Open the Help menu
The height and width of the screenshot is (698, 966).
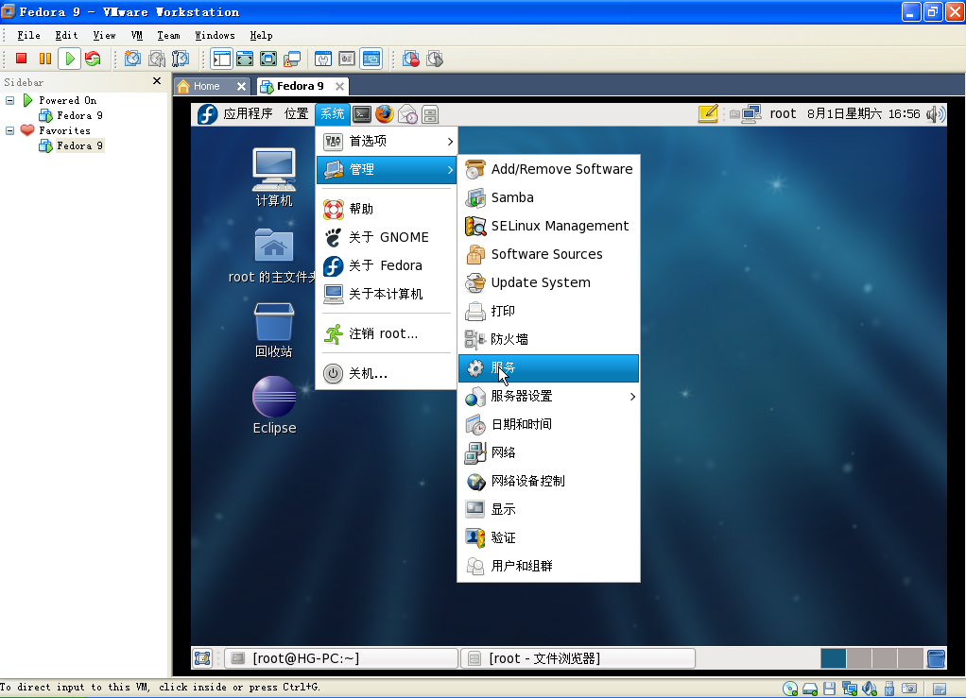click(261, 35)
